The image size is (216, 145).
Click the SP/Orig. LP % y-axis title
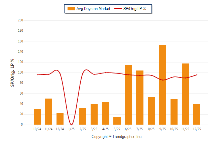pyautogui.click(x=12, y=72)
